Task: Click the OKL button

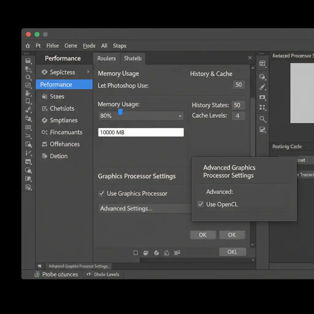Action: click(x=232, y=252)
